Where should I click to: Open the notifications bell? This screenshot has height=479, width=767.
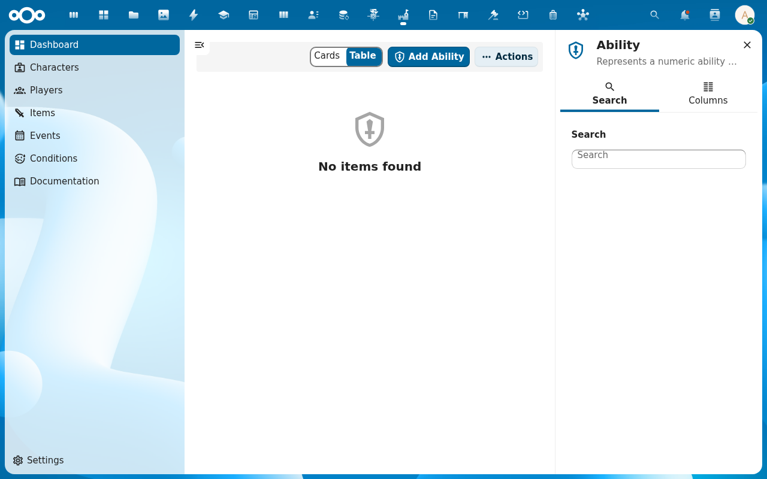685,15
